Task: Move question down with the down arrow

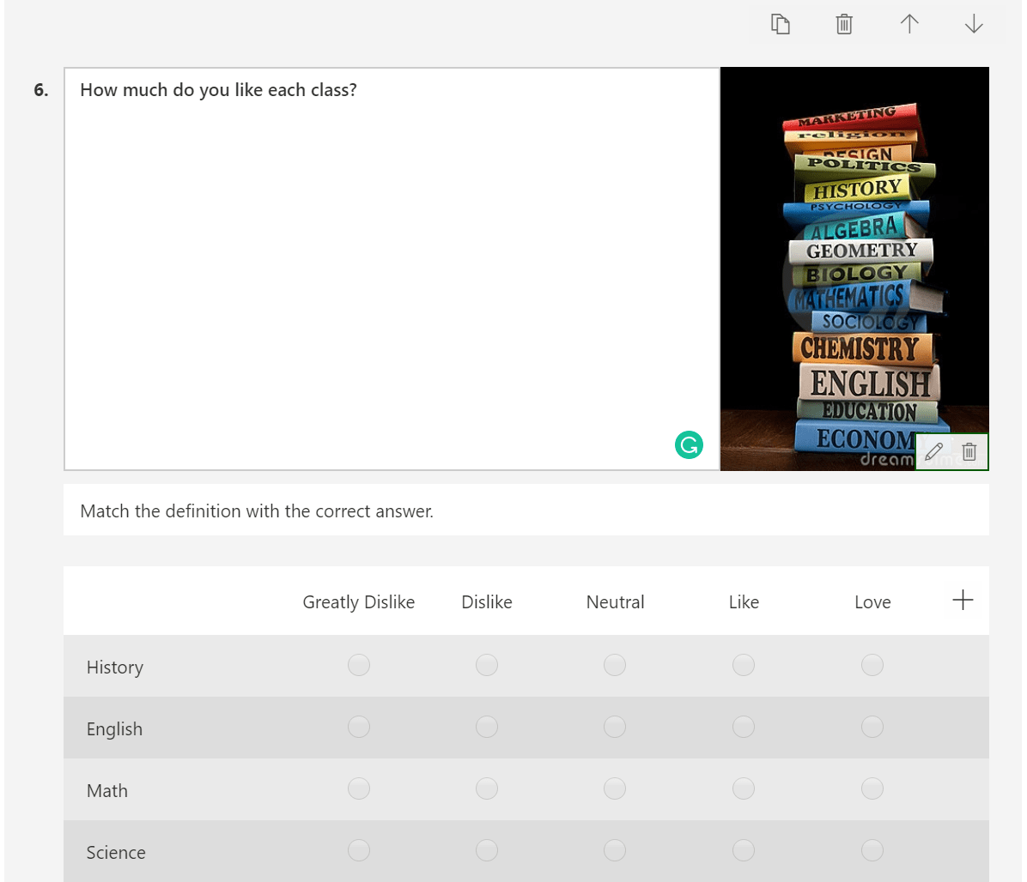Action: pos(974,24)
